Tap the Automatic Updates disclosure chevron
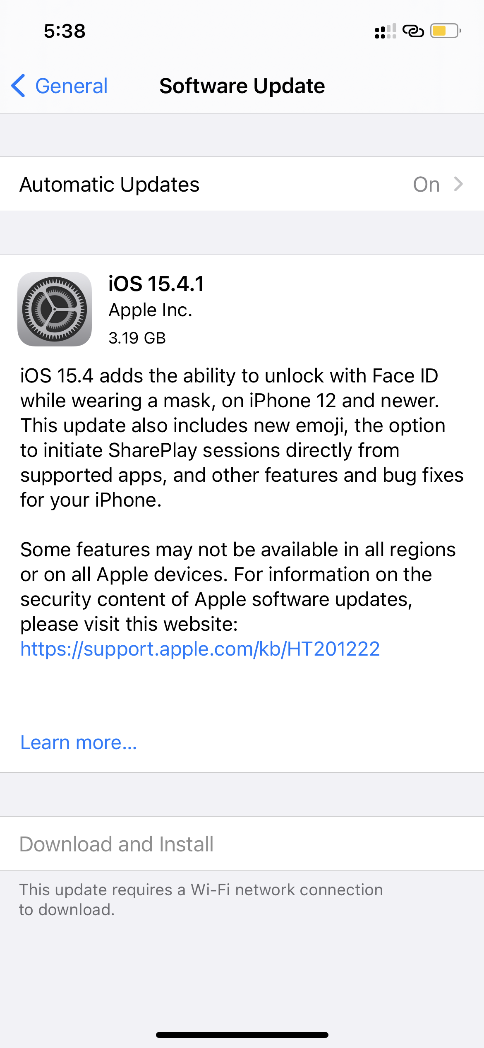The width and height of the screenshot is (484, 1048). click(x=458, y=184)
